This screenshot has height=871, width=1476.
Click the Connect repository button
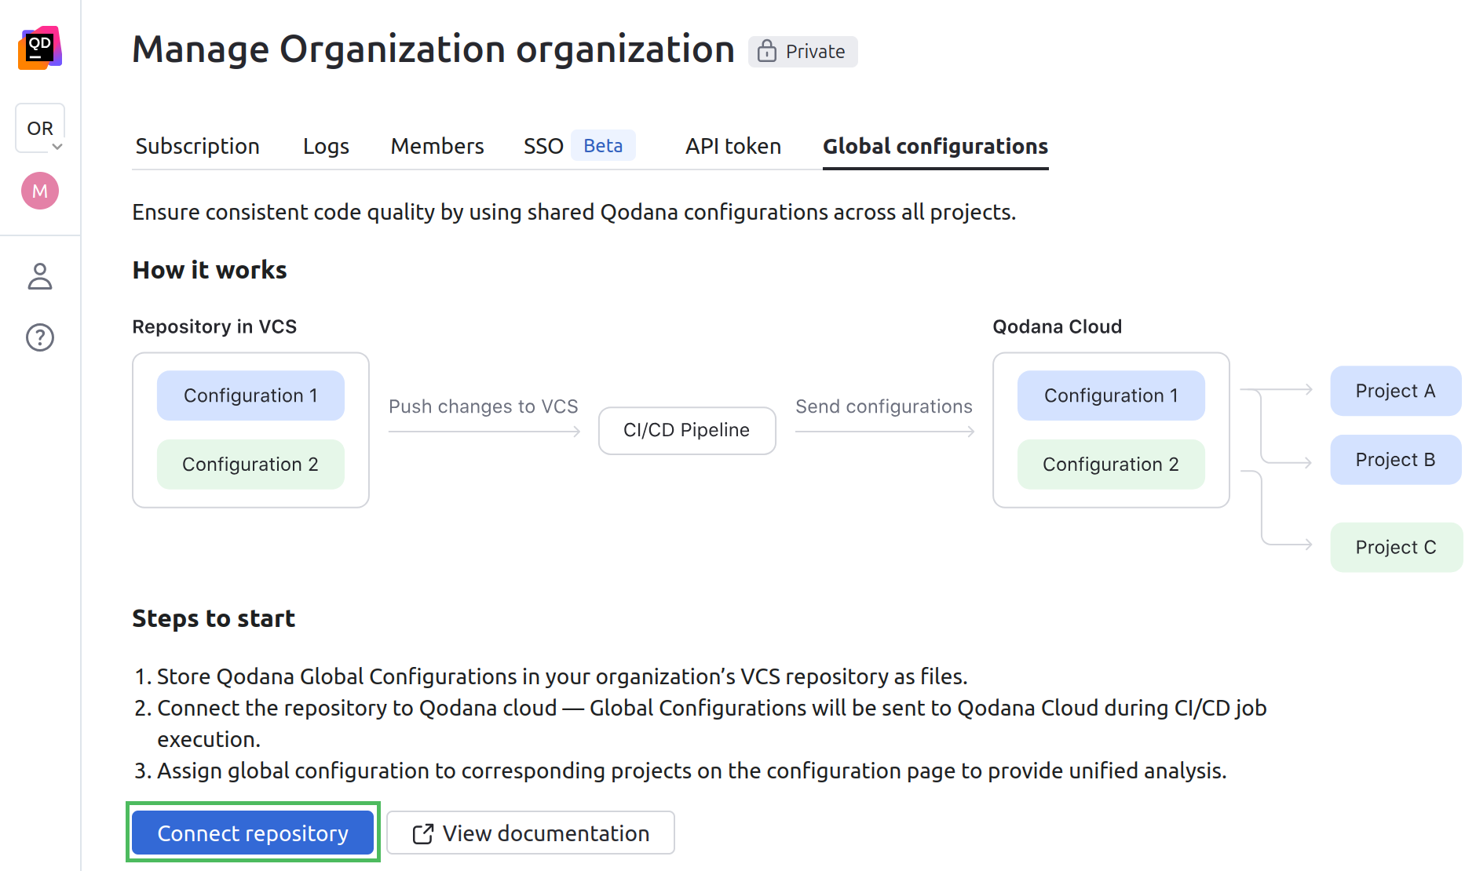(253, 833)
